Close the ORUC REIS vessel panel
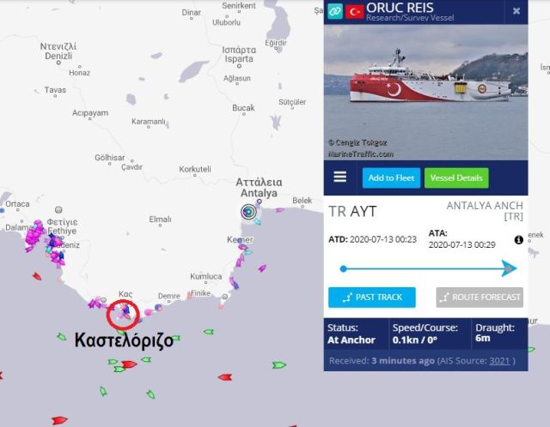The width and height of the screenshot is (550, 427). [516, 11]
